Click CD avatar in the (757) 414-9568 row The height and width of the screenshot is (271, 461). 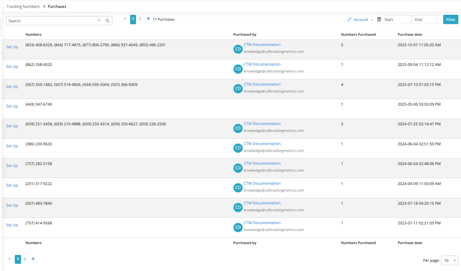pyautogui.click(x=238, y=227)
